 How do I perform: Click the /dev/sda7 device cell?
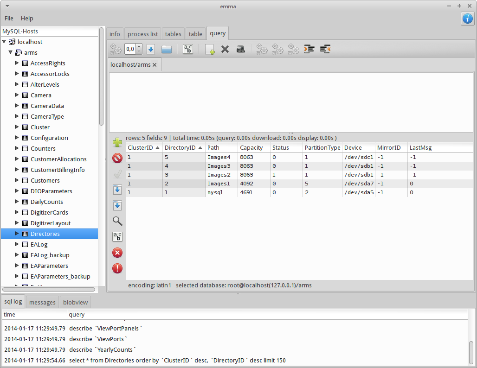click(358, 184)
